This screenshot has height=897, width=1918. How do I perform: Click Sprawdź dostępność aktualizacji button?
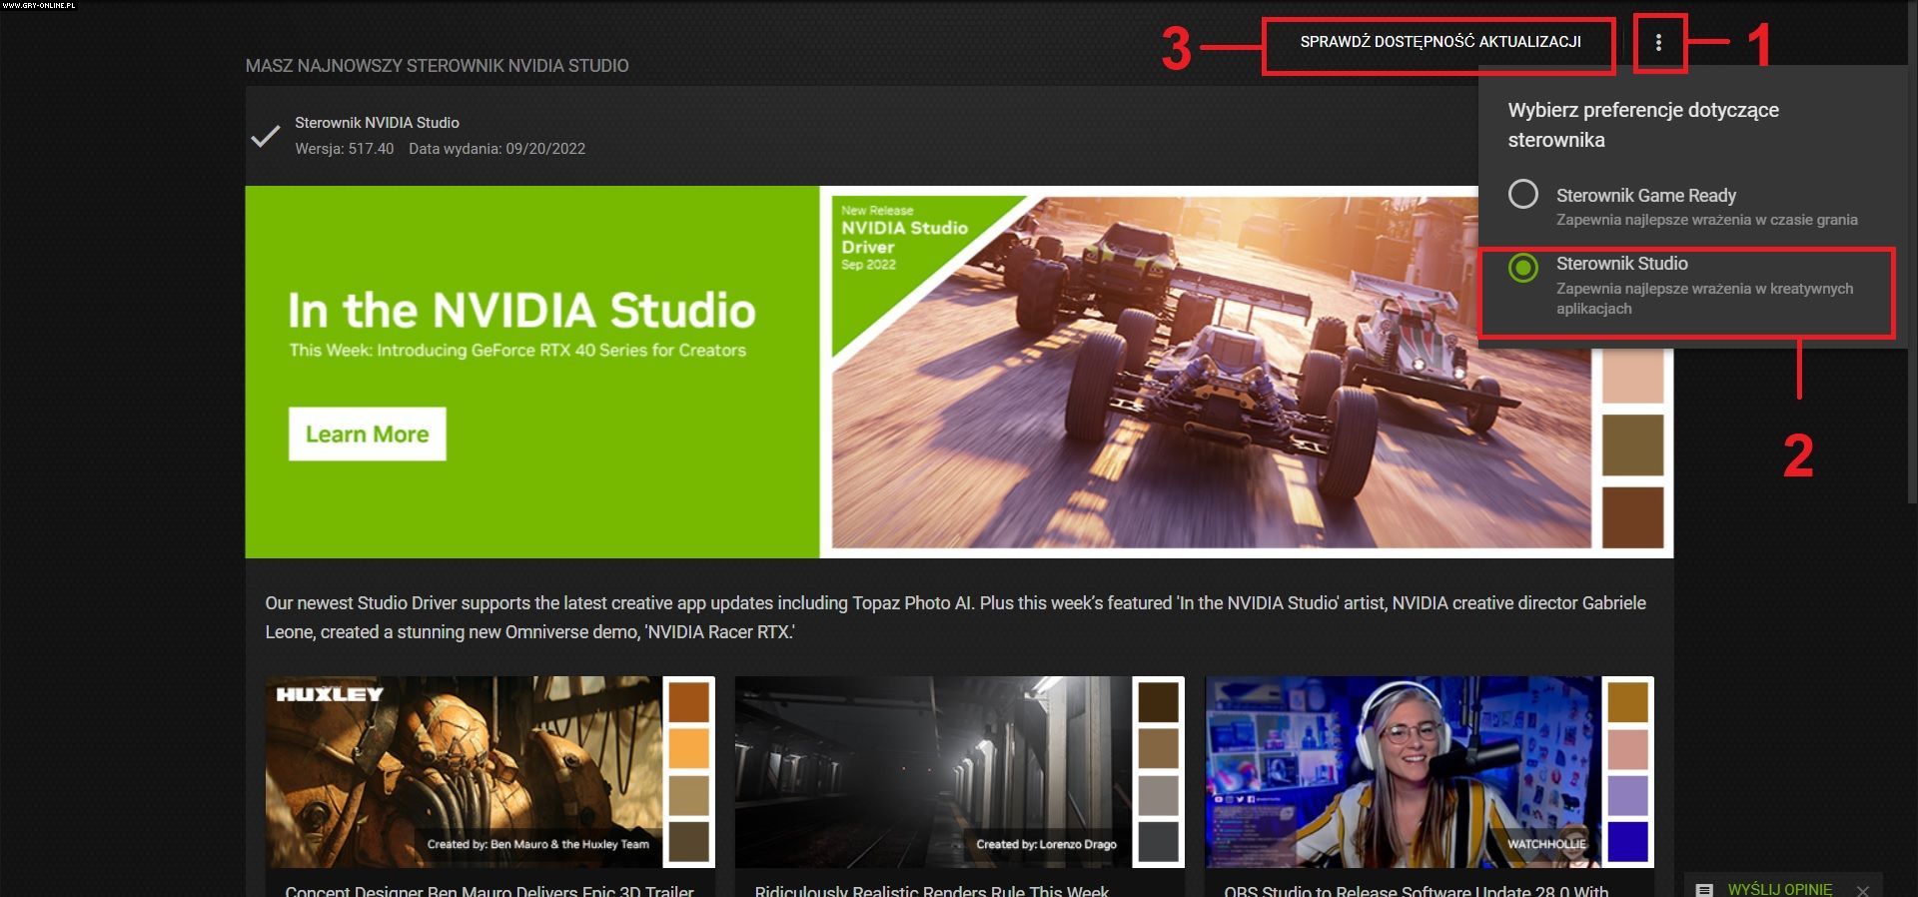[1439, 42]
